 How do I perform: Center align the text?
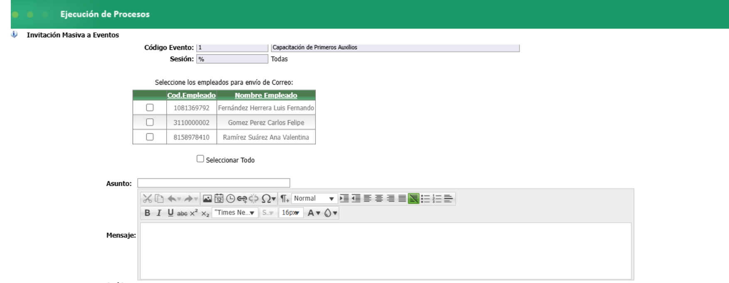tap(379, 198)
